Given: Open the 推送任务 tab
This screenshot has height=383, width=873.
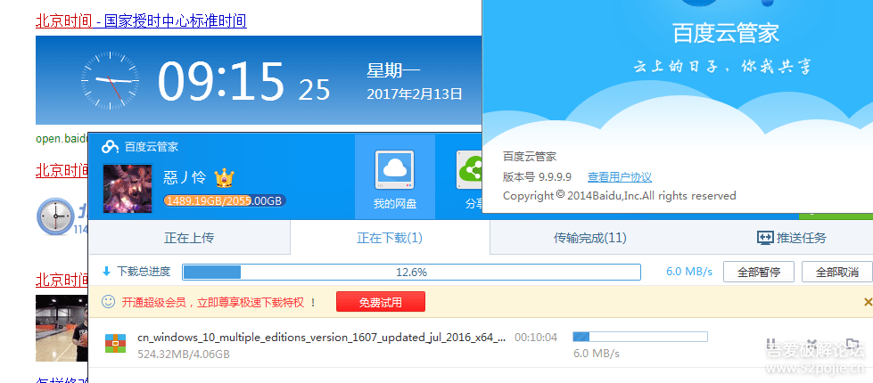Looking at the screenshot, I should (791, 238).
